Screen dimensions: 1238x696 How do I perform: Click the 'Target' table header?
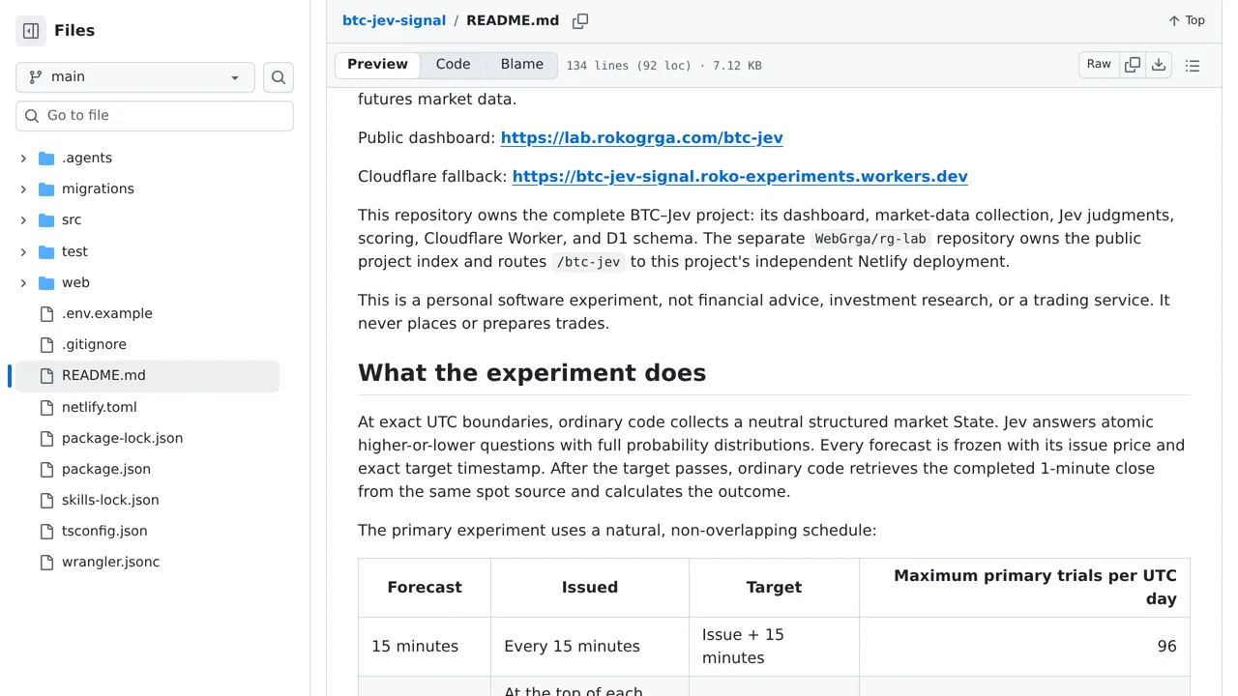coord(774,588)
